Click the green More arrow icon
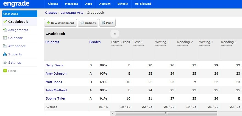 pos(5,71)
